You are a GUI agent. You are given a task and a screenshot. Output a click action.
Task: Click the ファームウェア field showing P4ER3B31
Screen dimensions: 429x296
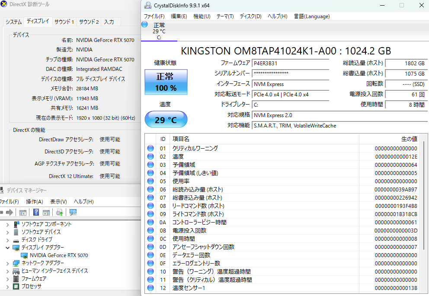(x=290, y=64)
